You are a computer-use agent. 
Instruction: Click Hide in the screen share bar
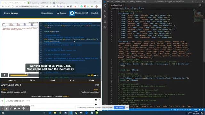pos(127,108)
